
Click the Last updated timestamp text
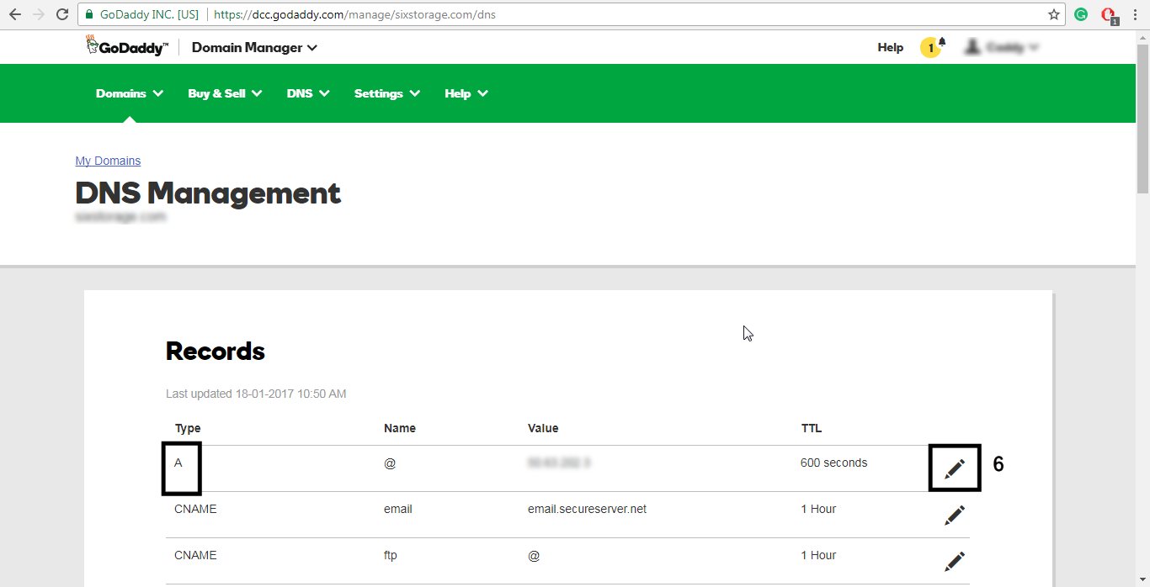[256, 394]
